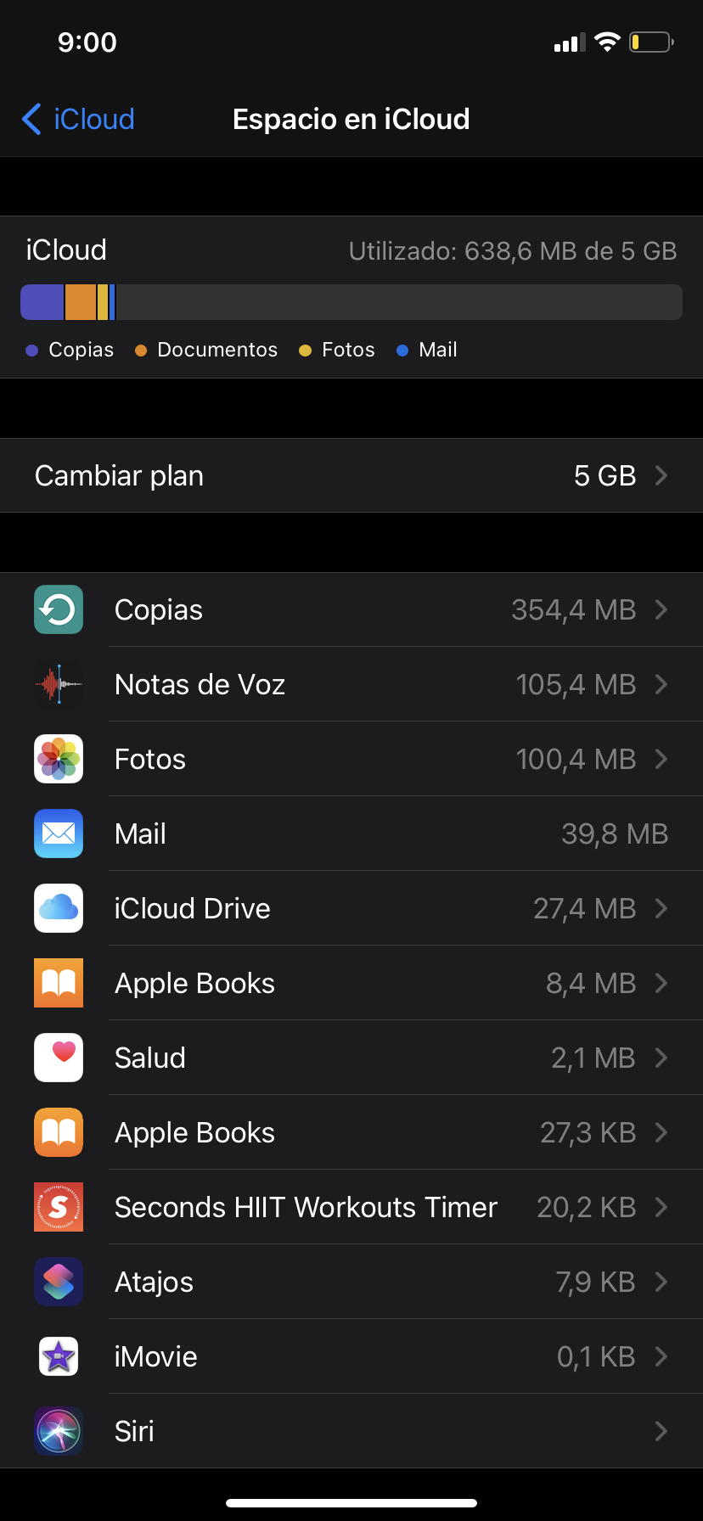
Task: Tap the Fotos pinwheel icon
Action: pos(59,759)
